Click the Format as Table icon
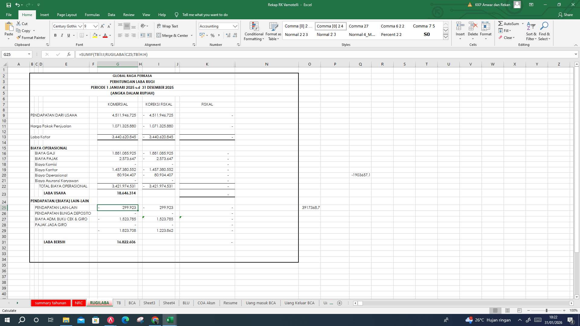580x326 pixels. click(x=273, y=31)
